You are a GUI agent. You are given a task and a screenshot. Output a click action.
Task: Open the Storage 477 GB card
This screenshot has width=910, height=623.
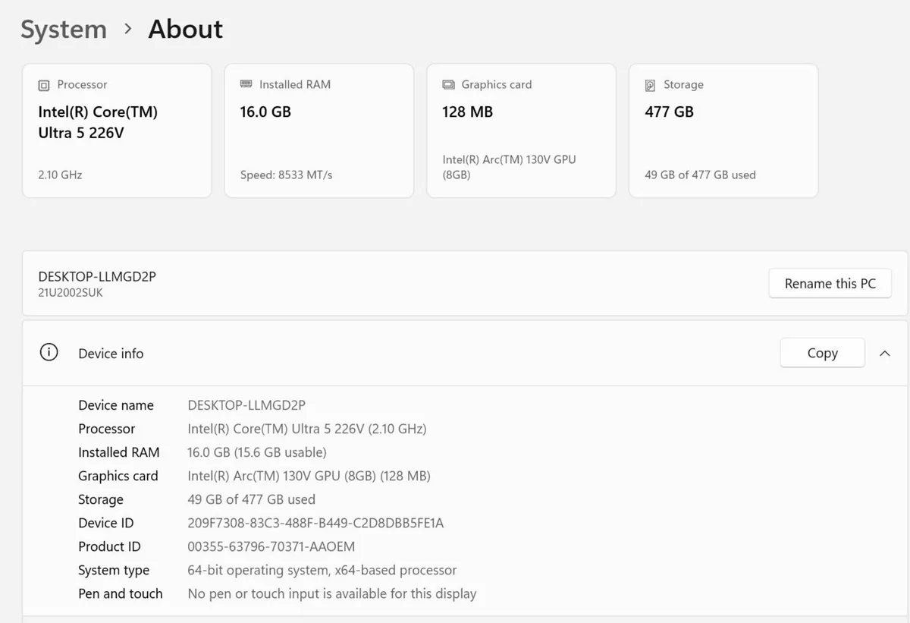click(723, 131)
